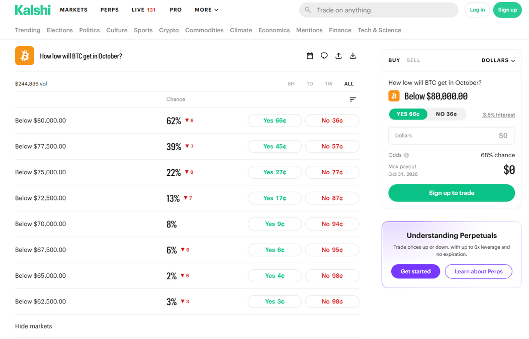Open the PERPS nav item

tap(110, 10)
